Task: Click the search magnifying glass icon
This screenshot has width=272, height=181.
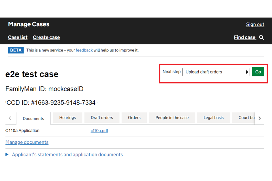Action: [x=261, y=37]
